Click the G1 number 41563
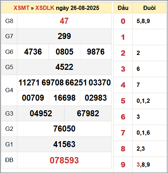This screenshot has width=168, height=173. [64, 144]
